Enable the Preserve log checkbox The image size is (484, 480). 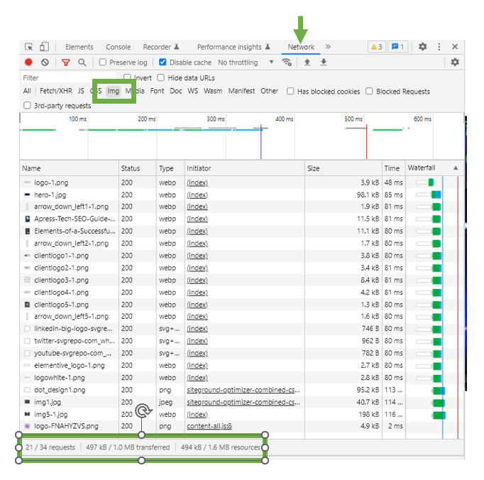103,62
